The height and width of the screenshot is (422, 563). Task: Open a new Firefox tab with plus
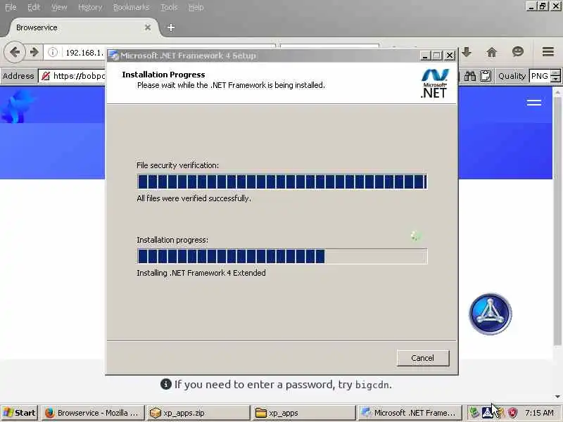[171, 27]
